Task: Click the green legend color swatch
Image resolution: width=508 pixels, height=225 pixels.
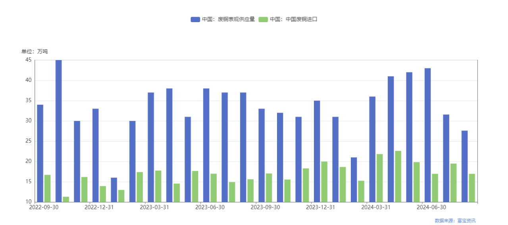Action: 264,19
